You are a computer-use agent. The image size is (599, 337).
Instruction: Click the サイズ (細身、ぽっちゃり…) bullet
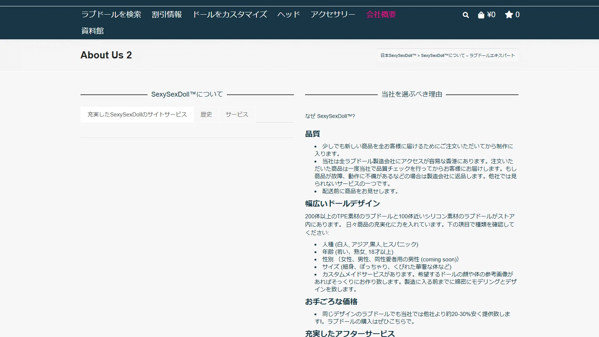pos(387,267)
